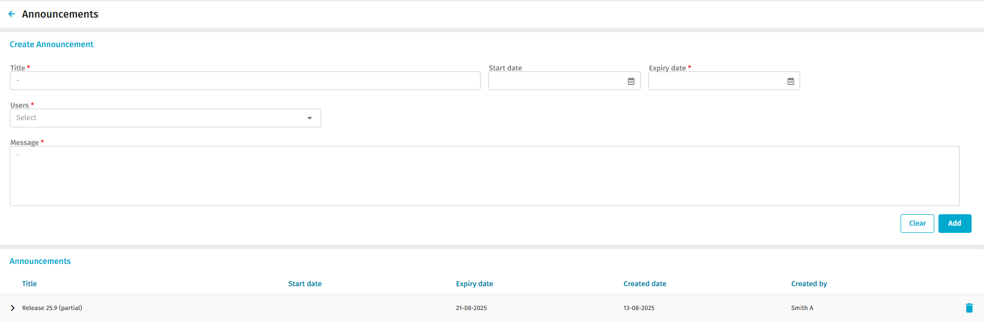Screen dimensions: 984x325
Task: Click into the Message text area
Action: pos(484,176)
